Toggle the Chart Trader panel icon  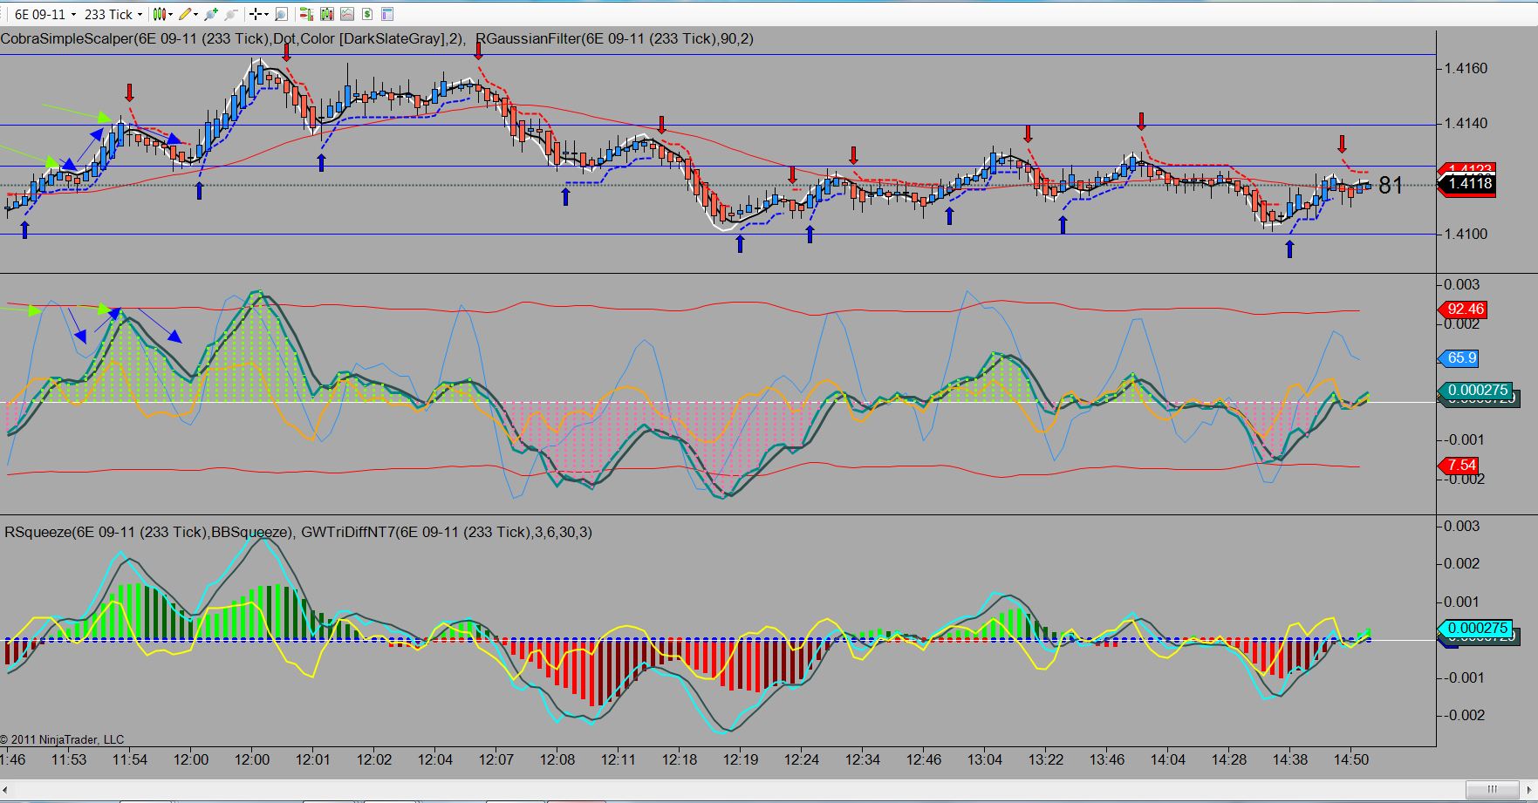305,14
